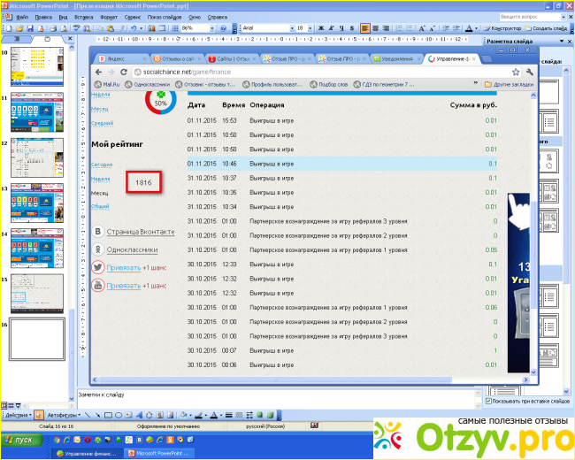Switch to slide sorter view button

pyautogui.click(x=11, y=406)
